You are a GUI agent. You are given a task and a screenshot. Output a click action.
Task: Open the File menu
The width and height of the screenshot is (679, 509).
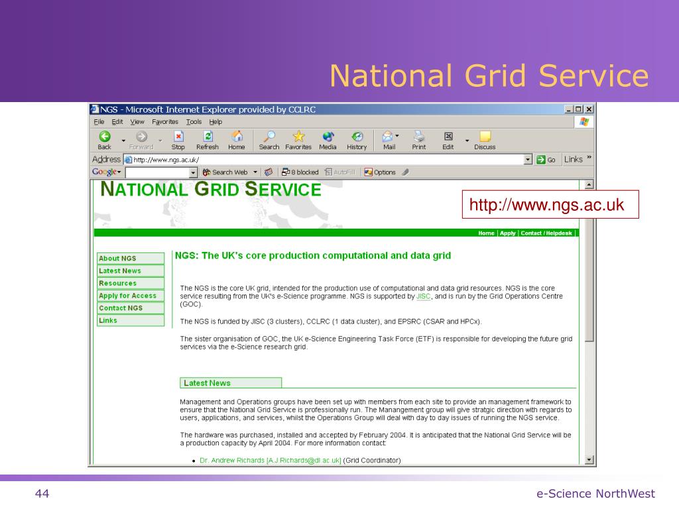tap(99, 122)
